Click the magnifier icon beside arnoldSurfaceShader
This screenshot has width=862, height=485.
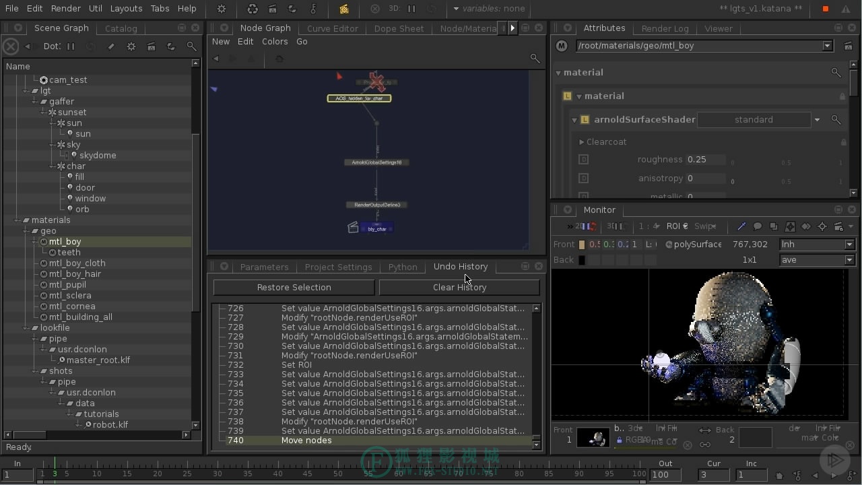836,120
